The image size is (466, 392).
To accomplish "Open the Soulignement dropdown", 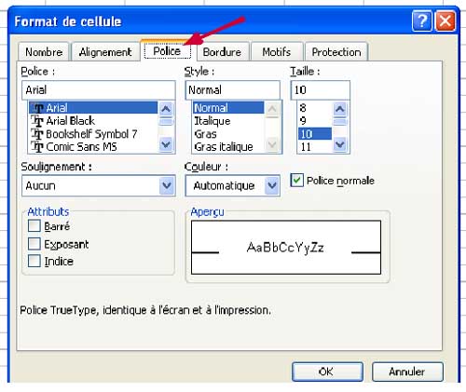I will click(x=167, y=185).
